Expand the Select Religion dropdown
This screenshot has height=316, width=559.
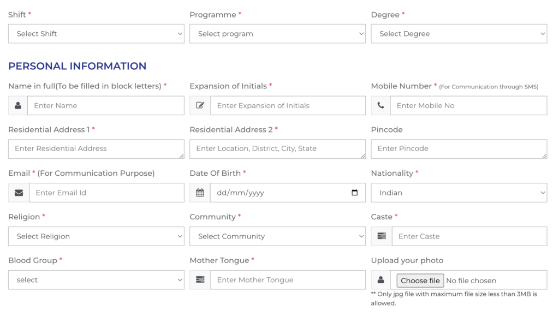[96, 236]
